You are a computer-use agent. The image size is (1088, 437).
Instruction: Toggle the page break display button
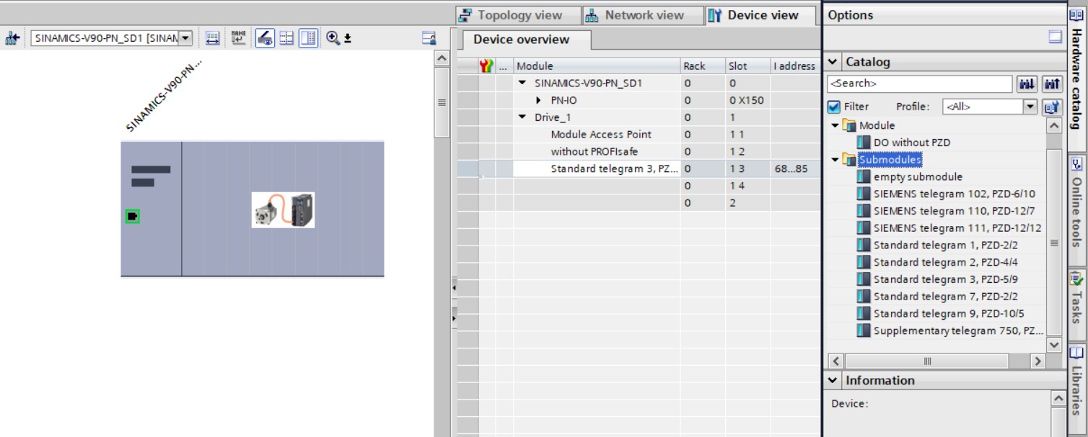point(286,38)
